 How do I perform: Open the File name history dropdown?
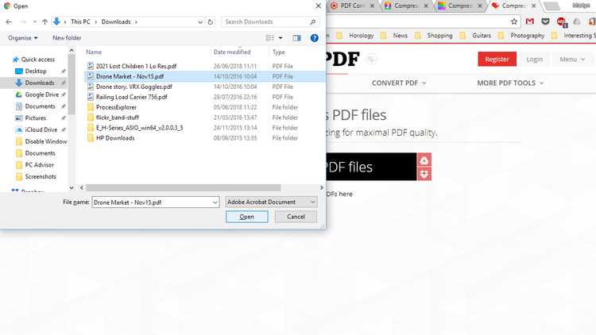[x=215, y=202]
